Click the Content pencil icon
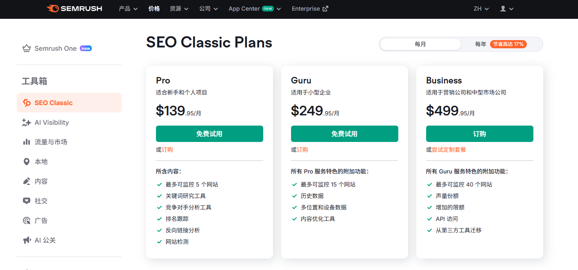578x270 pixels. coord(27,181)
